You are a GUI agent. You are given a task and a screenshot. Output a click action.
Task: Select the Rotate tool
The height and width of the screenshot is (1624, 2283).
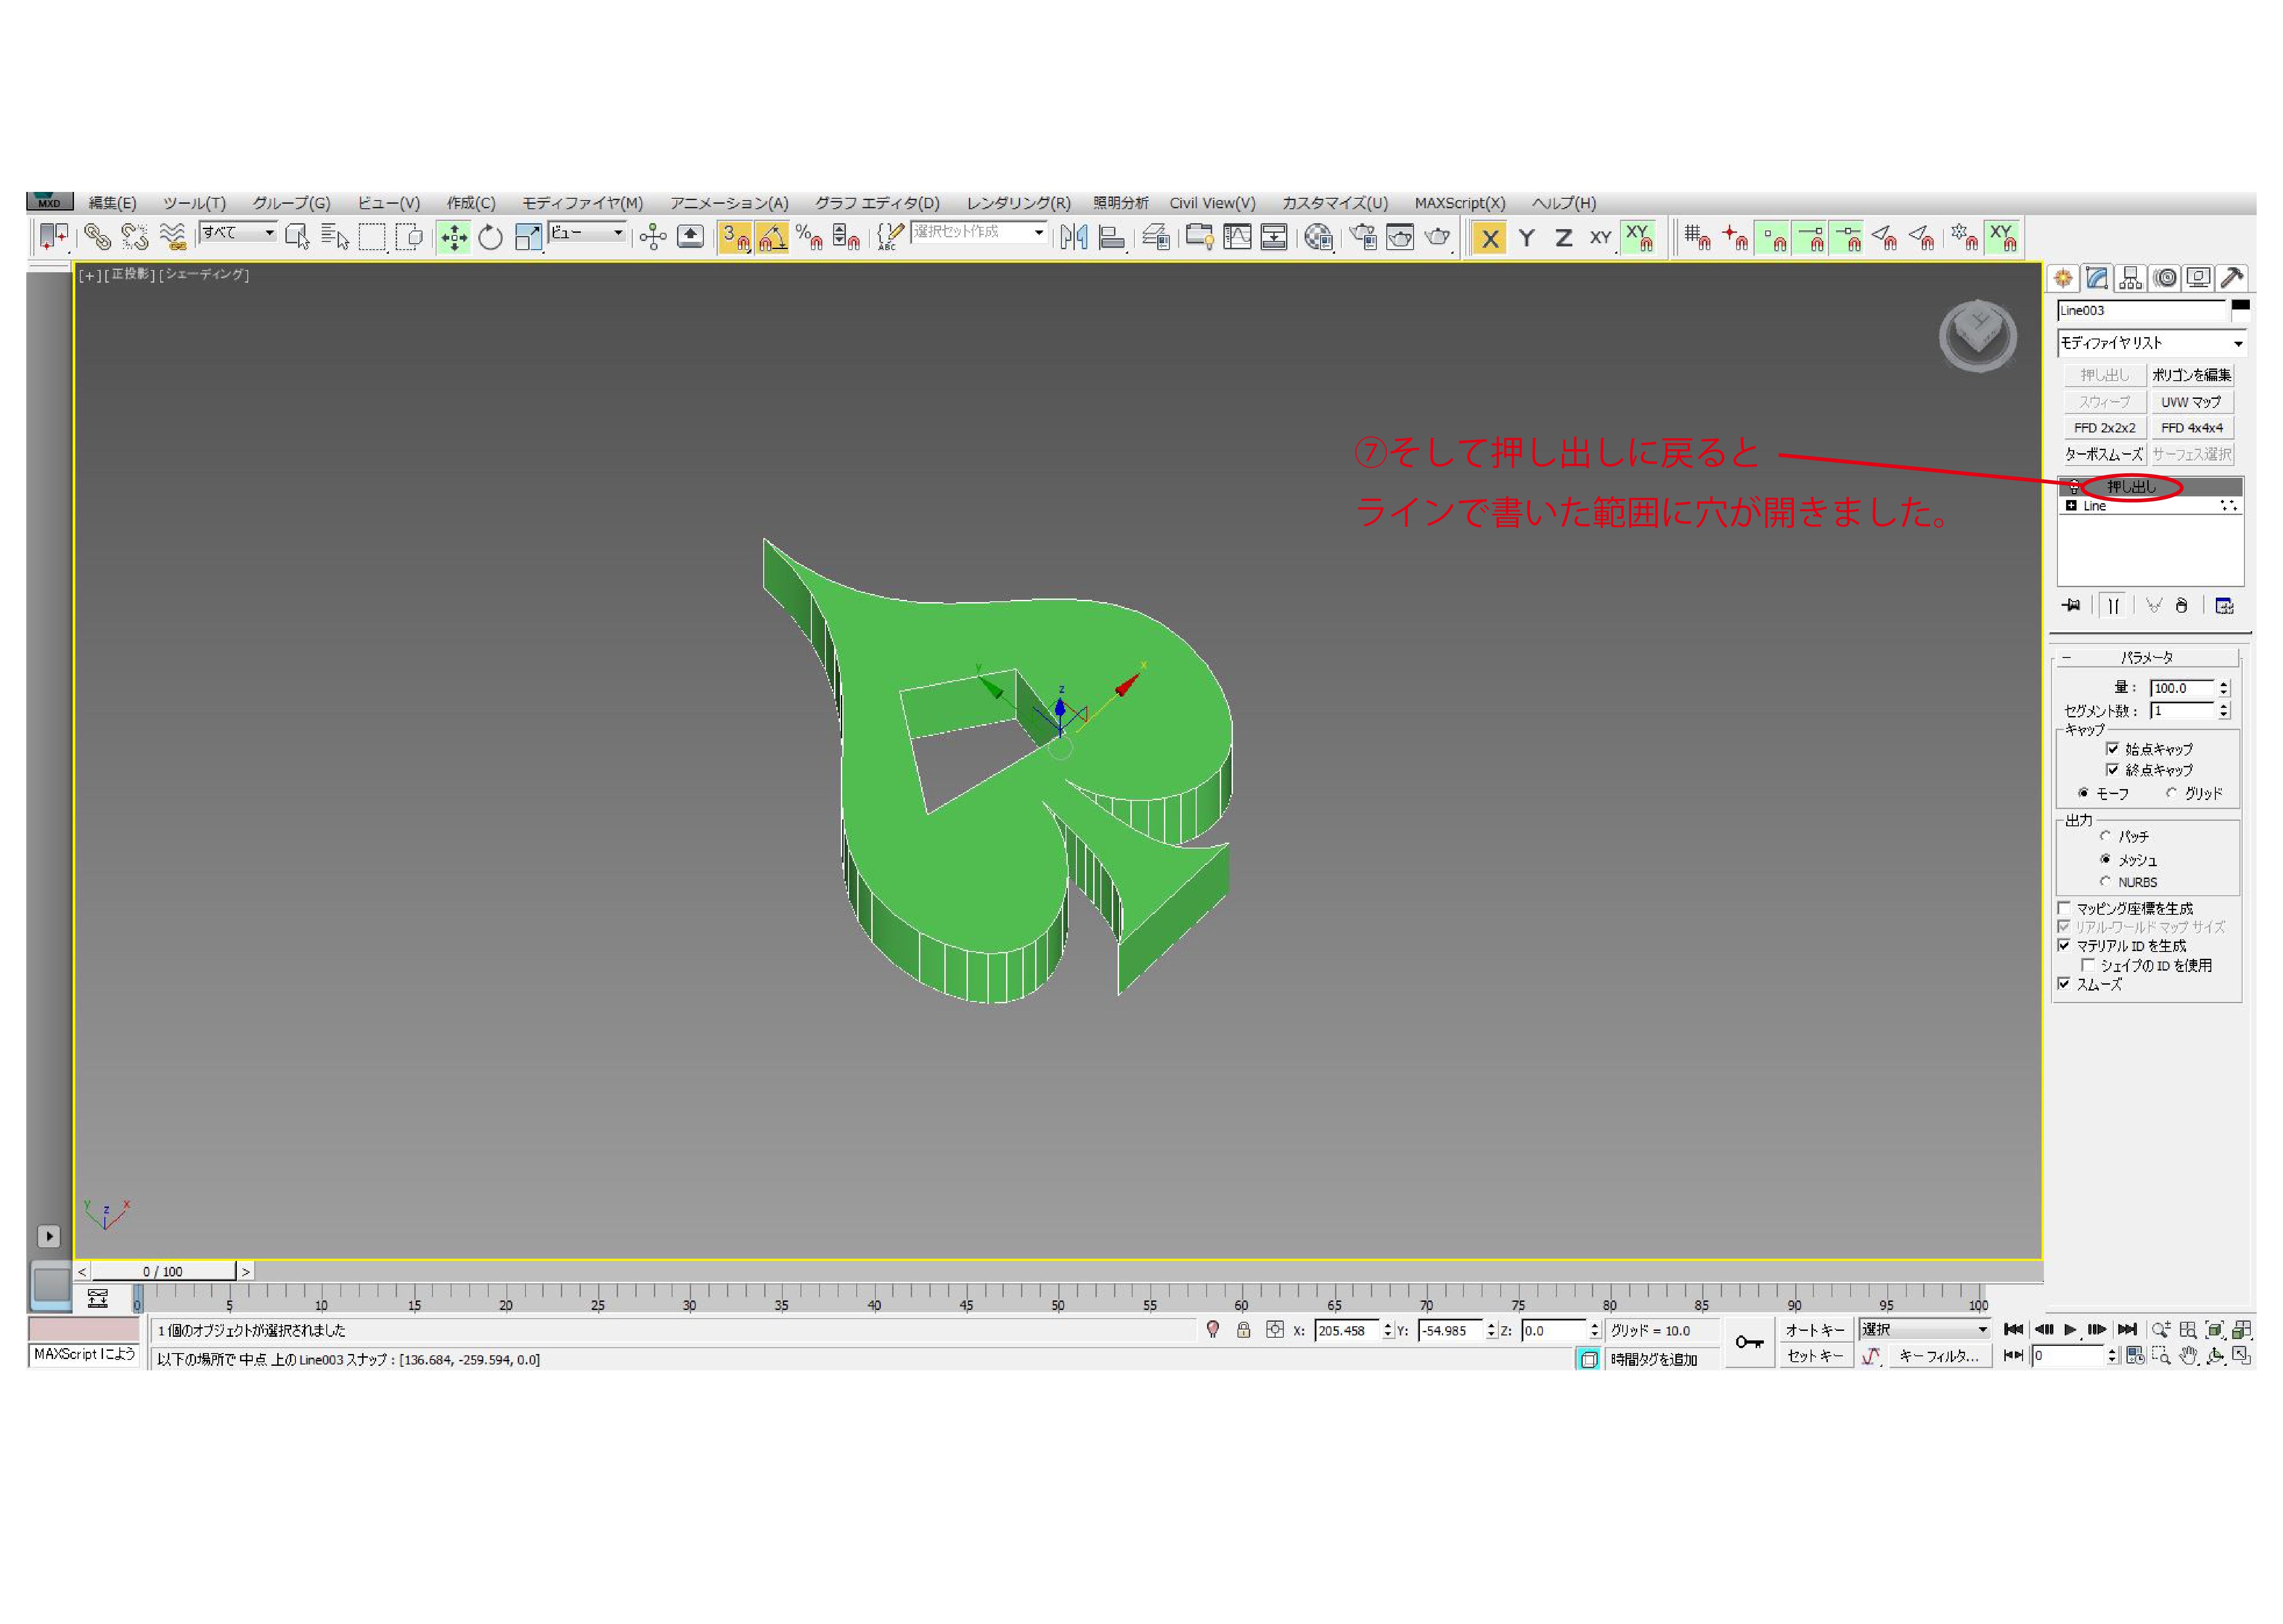pos(490,237)
